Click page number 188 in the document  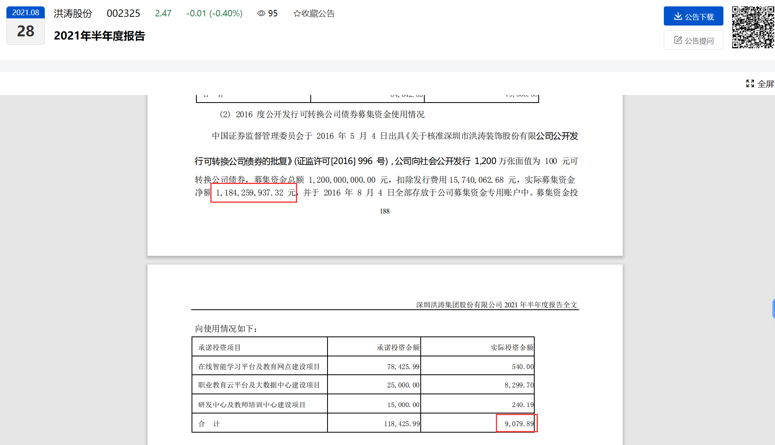(x=384, y=211)
